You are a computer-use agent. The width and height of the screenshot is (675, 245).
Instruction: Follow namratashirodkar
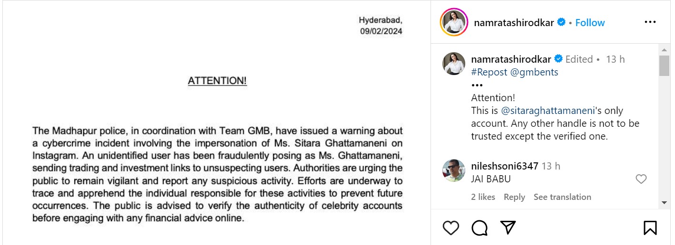pos(590,22)
